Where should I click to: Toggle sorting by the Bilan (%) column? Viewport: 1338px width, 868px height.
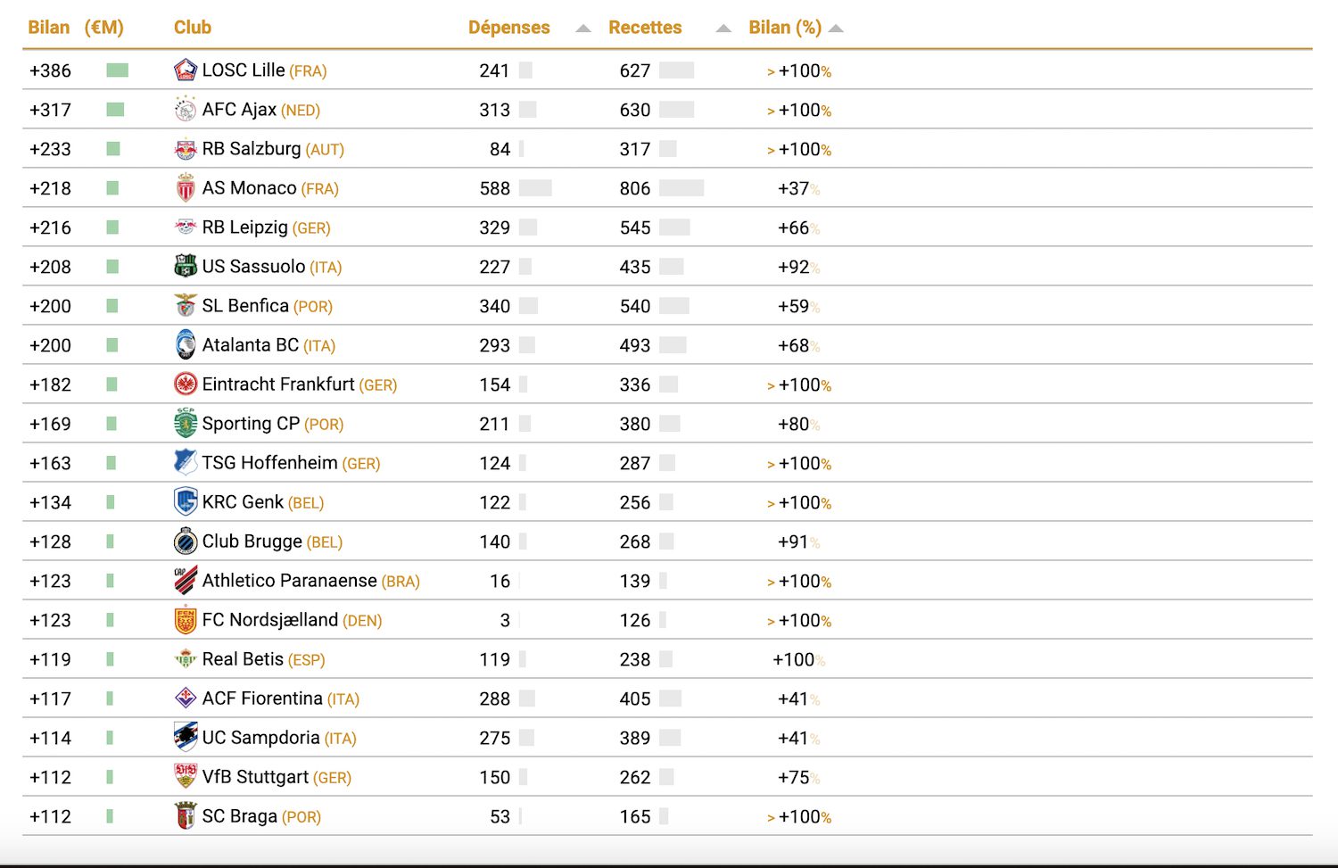pos(786,27)
